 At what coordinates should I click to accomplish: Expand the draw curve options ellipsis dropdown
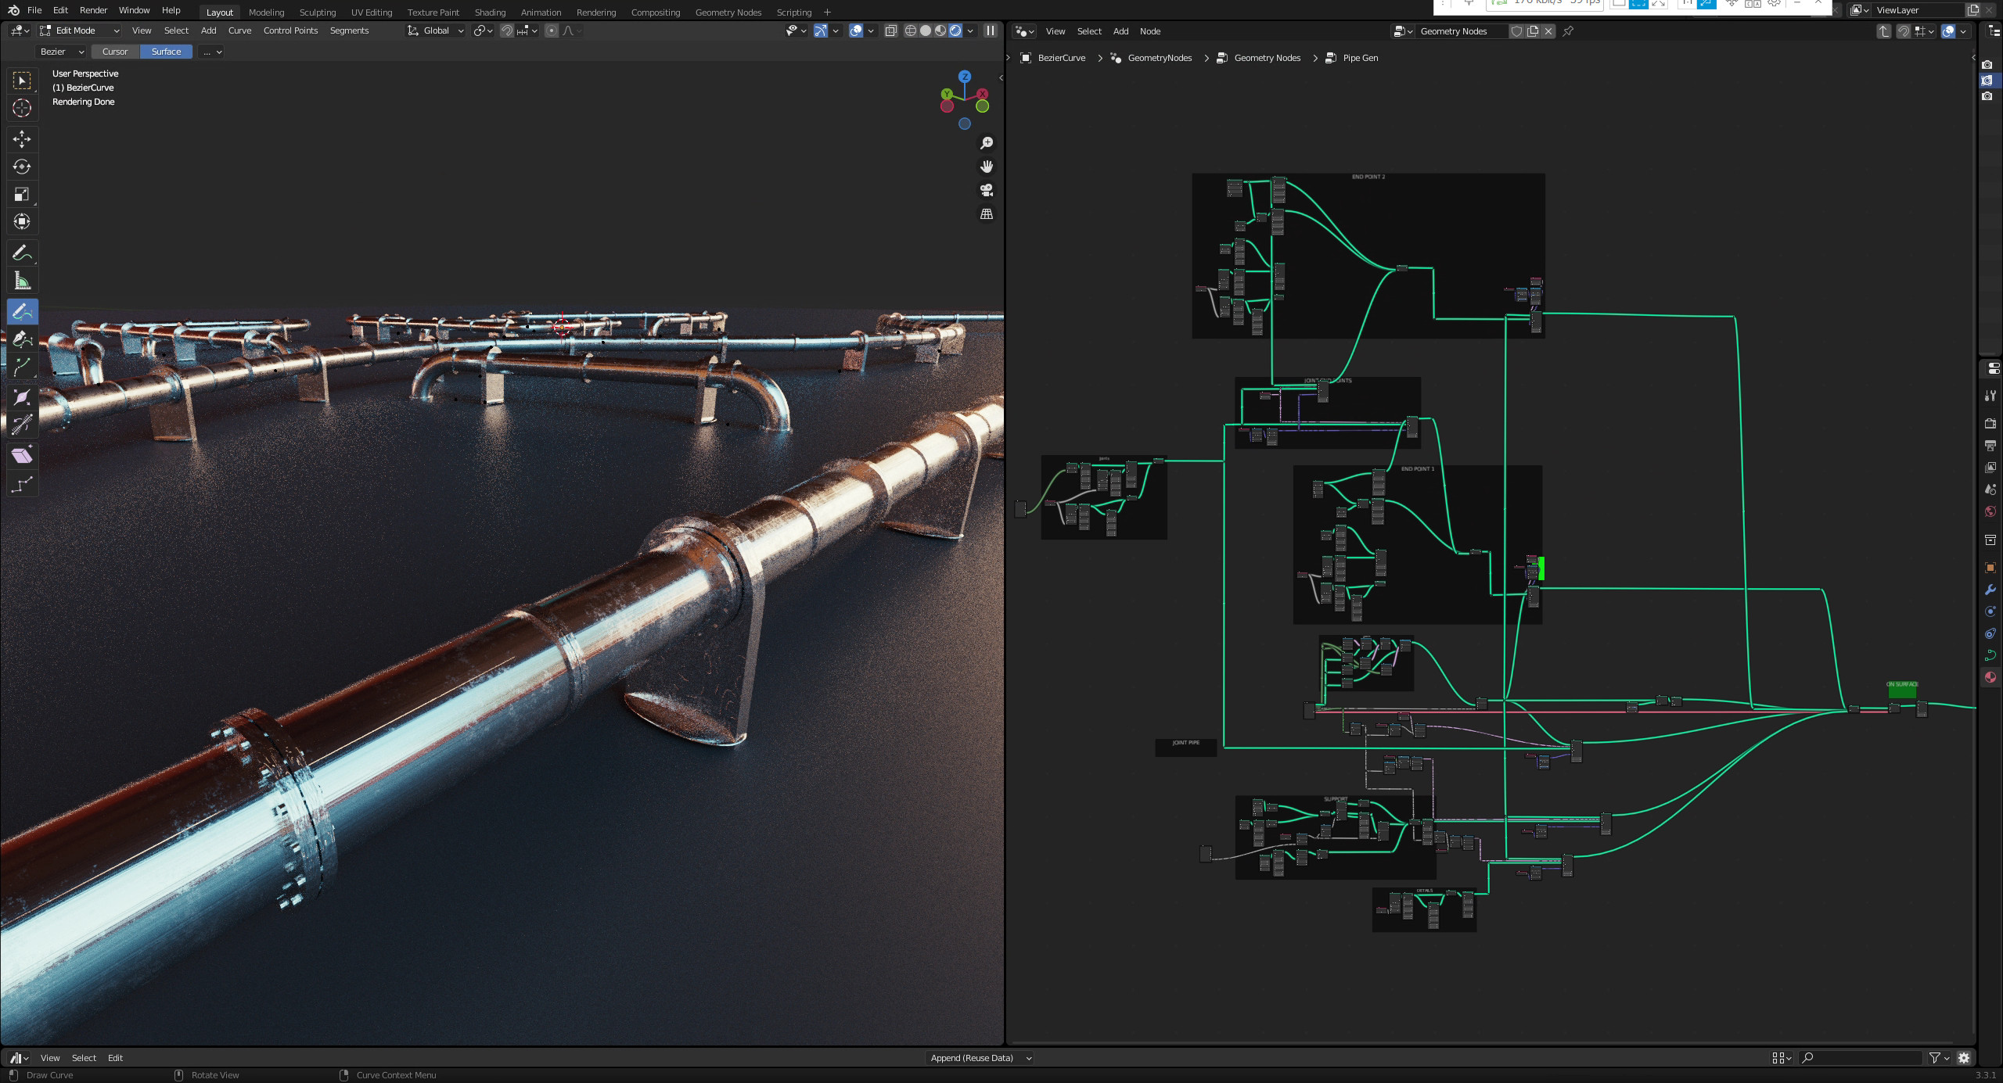point(212,52)
